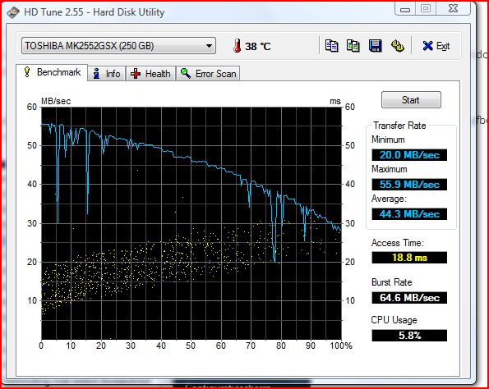Click the HD Tune title bar disk icon
Screen dimensions: 489x389
click(13, 12)
